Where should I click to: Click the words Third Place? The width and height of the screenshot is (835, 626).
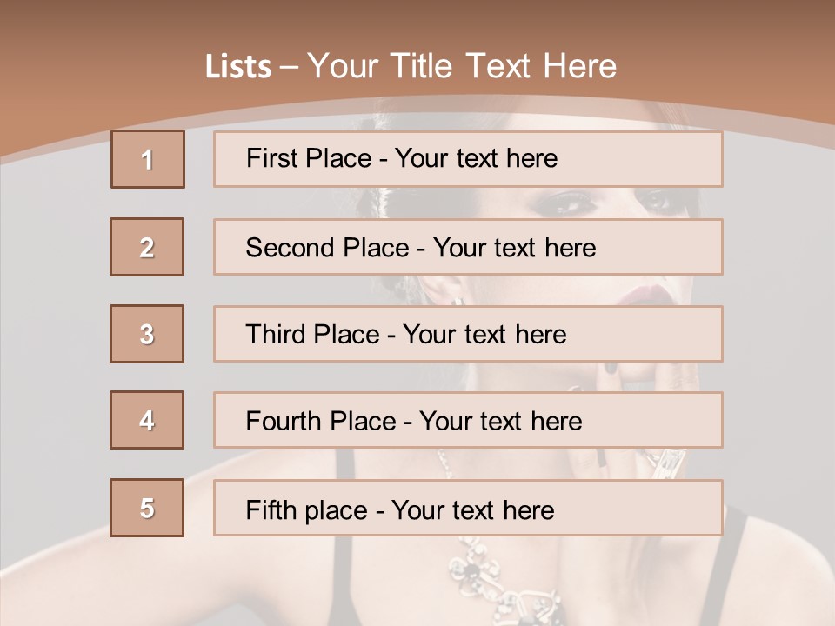pyautogui.click(x=312, y=334)
